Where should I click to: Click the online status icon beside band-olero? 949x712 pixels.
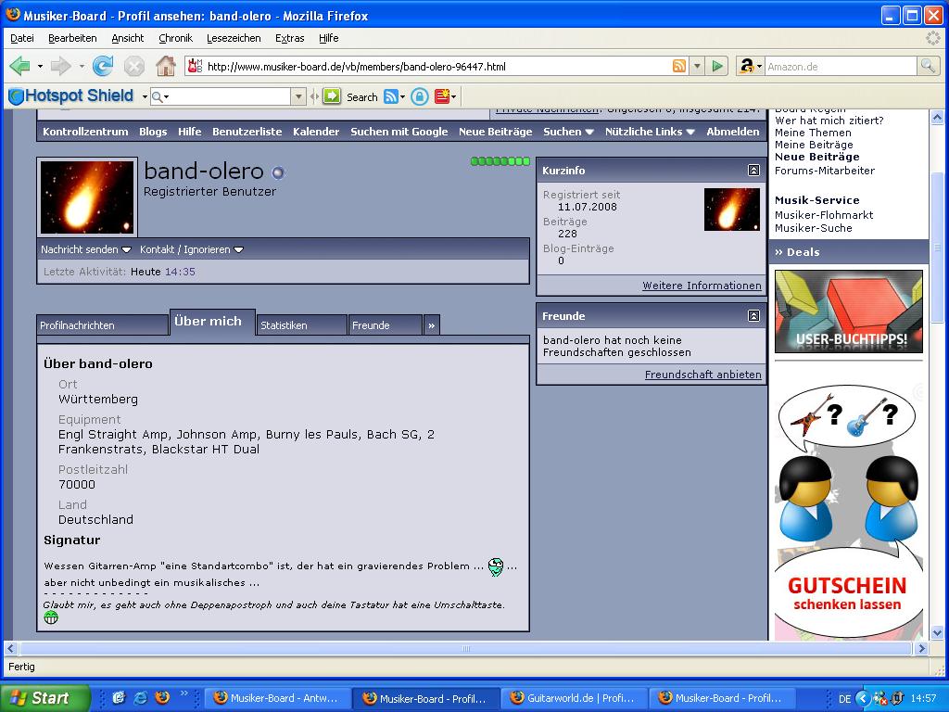278,173
